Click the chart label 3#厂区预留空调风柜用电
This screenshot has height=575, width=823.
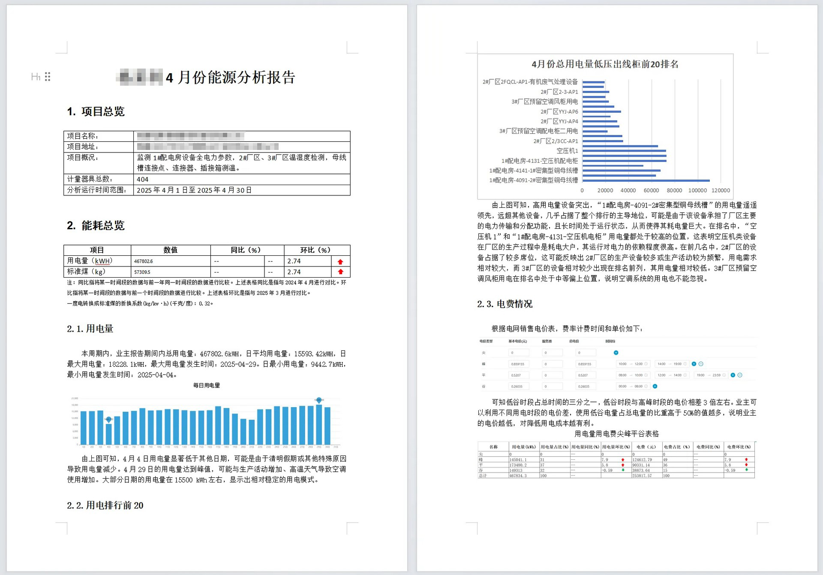544,102
